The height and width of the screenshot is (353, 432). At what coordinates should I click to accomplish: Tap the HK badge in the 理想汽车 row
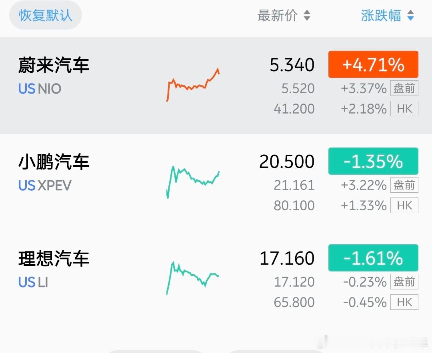(404, 302)
